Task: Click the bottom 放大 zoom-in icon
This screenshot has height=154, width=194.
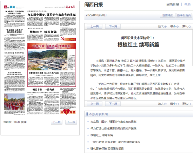Action: 165,104
